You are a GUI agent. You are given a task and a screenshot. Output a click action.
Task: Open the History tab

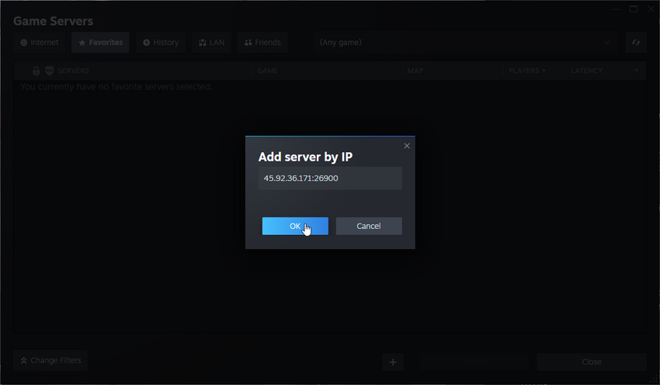(x=161, y=43)
